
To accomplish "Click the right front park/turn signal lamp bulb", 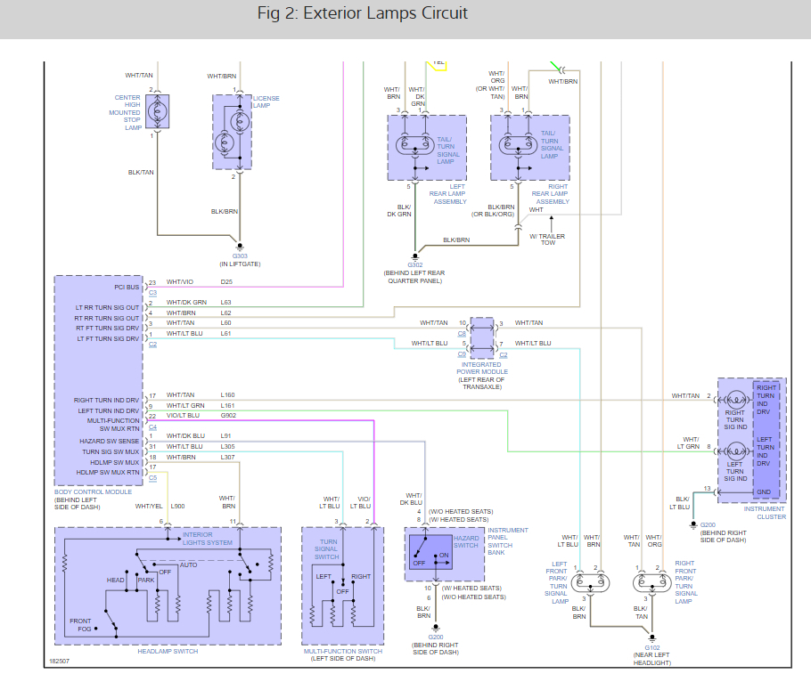I will [652, 583].
